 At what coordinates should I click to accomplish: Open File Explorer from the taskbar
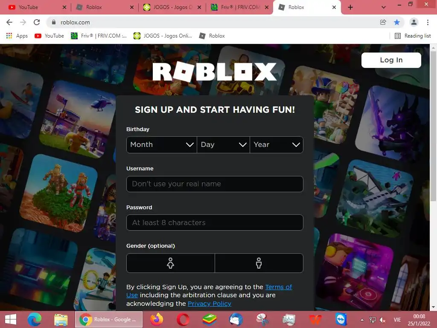(x=61, y=319)
